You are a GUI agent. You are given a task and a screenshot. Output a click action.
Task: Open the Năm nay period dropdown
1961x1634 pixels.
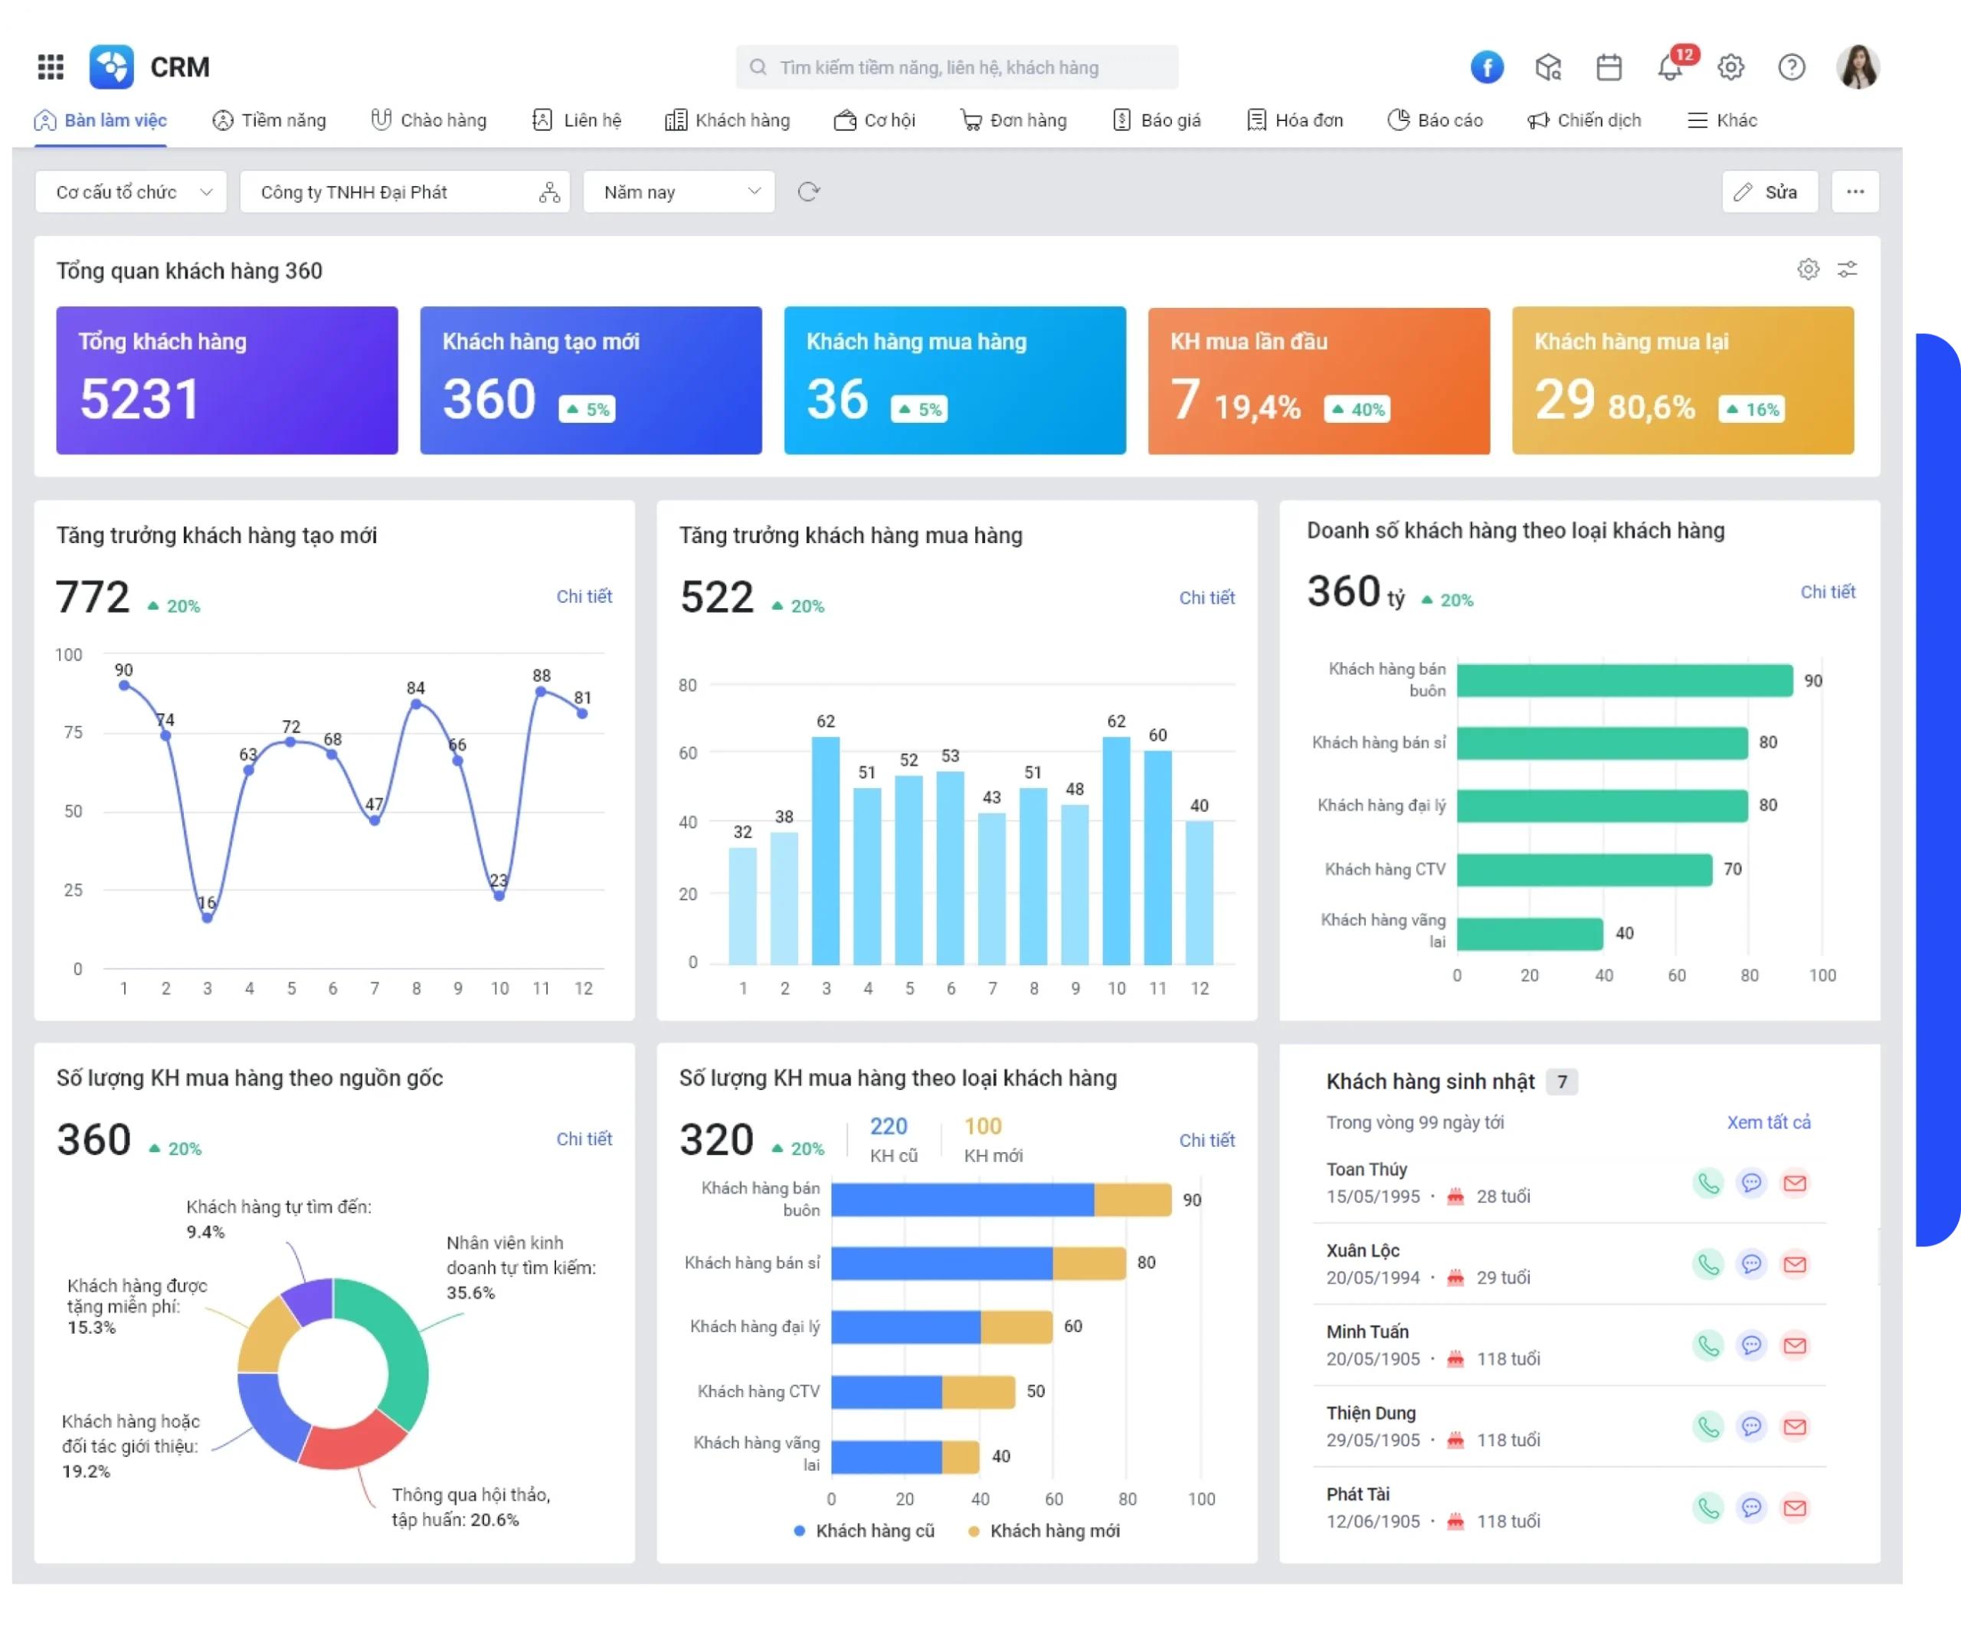(679, 192)
